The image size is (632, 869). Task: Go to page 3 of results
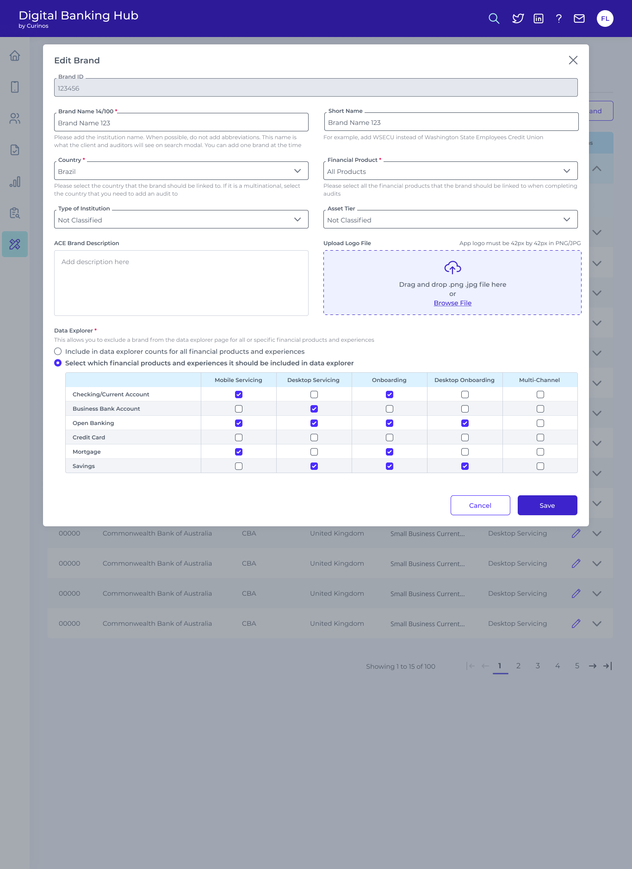tap(538, 666)
